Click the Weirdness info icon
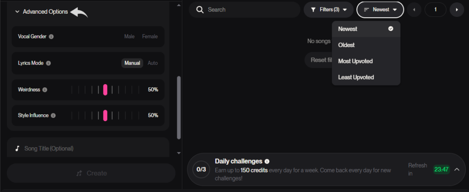 tap(45, 90)
